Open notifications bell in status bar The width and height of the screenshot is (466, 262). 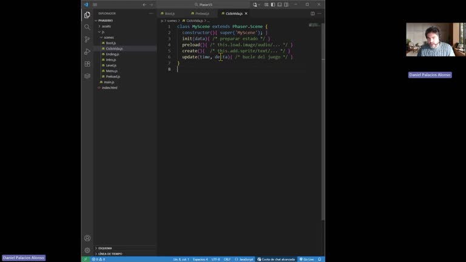[320, 260]
